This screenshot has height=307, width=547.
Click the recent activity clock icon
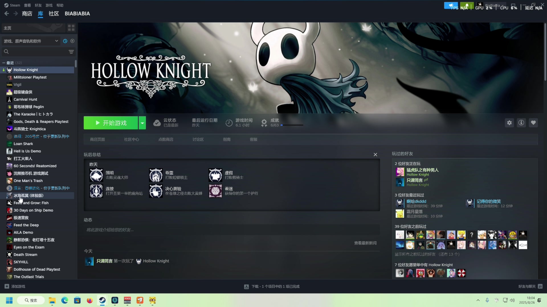tap(65, 41)
